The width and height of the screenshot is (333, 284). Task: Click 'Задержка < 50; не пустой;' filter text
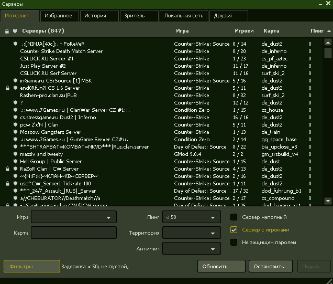tap(95, 267)
